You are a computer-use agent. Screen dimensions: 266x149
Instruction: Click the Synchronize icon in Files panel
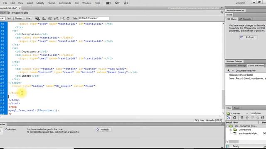click(x=262, y=118)
